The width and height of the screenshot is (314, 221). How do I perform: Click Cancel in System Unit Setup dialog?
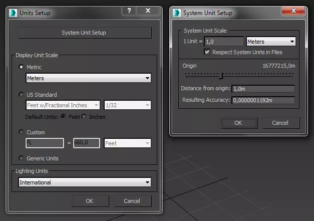(x=281, y=123)
